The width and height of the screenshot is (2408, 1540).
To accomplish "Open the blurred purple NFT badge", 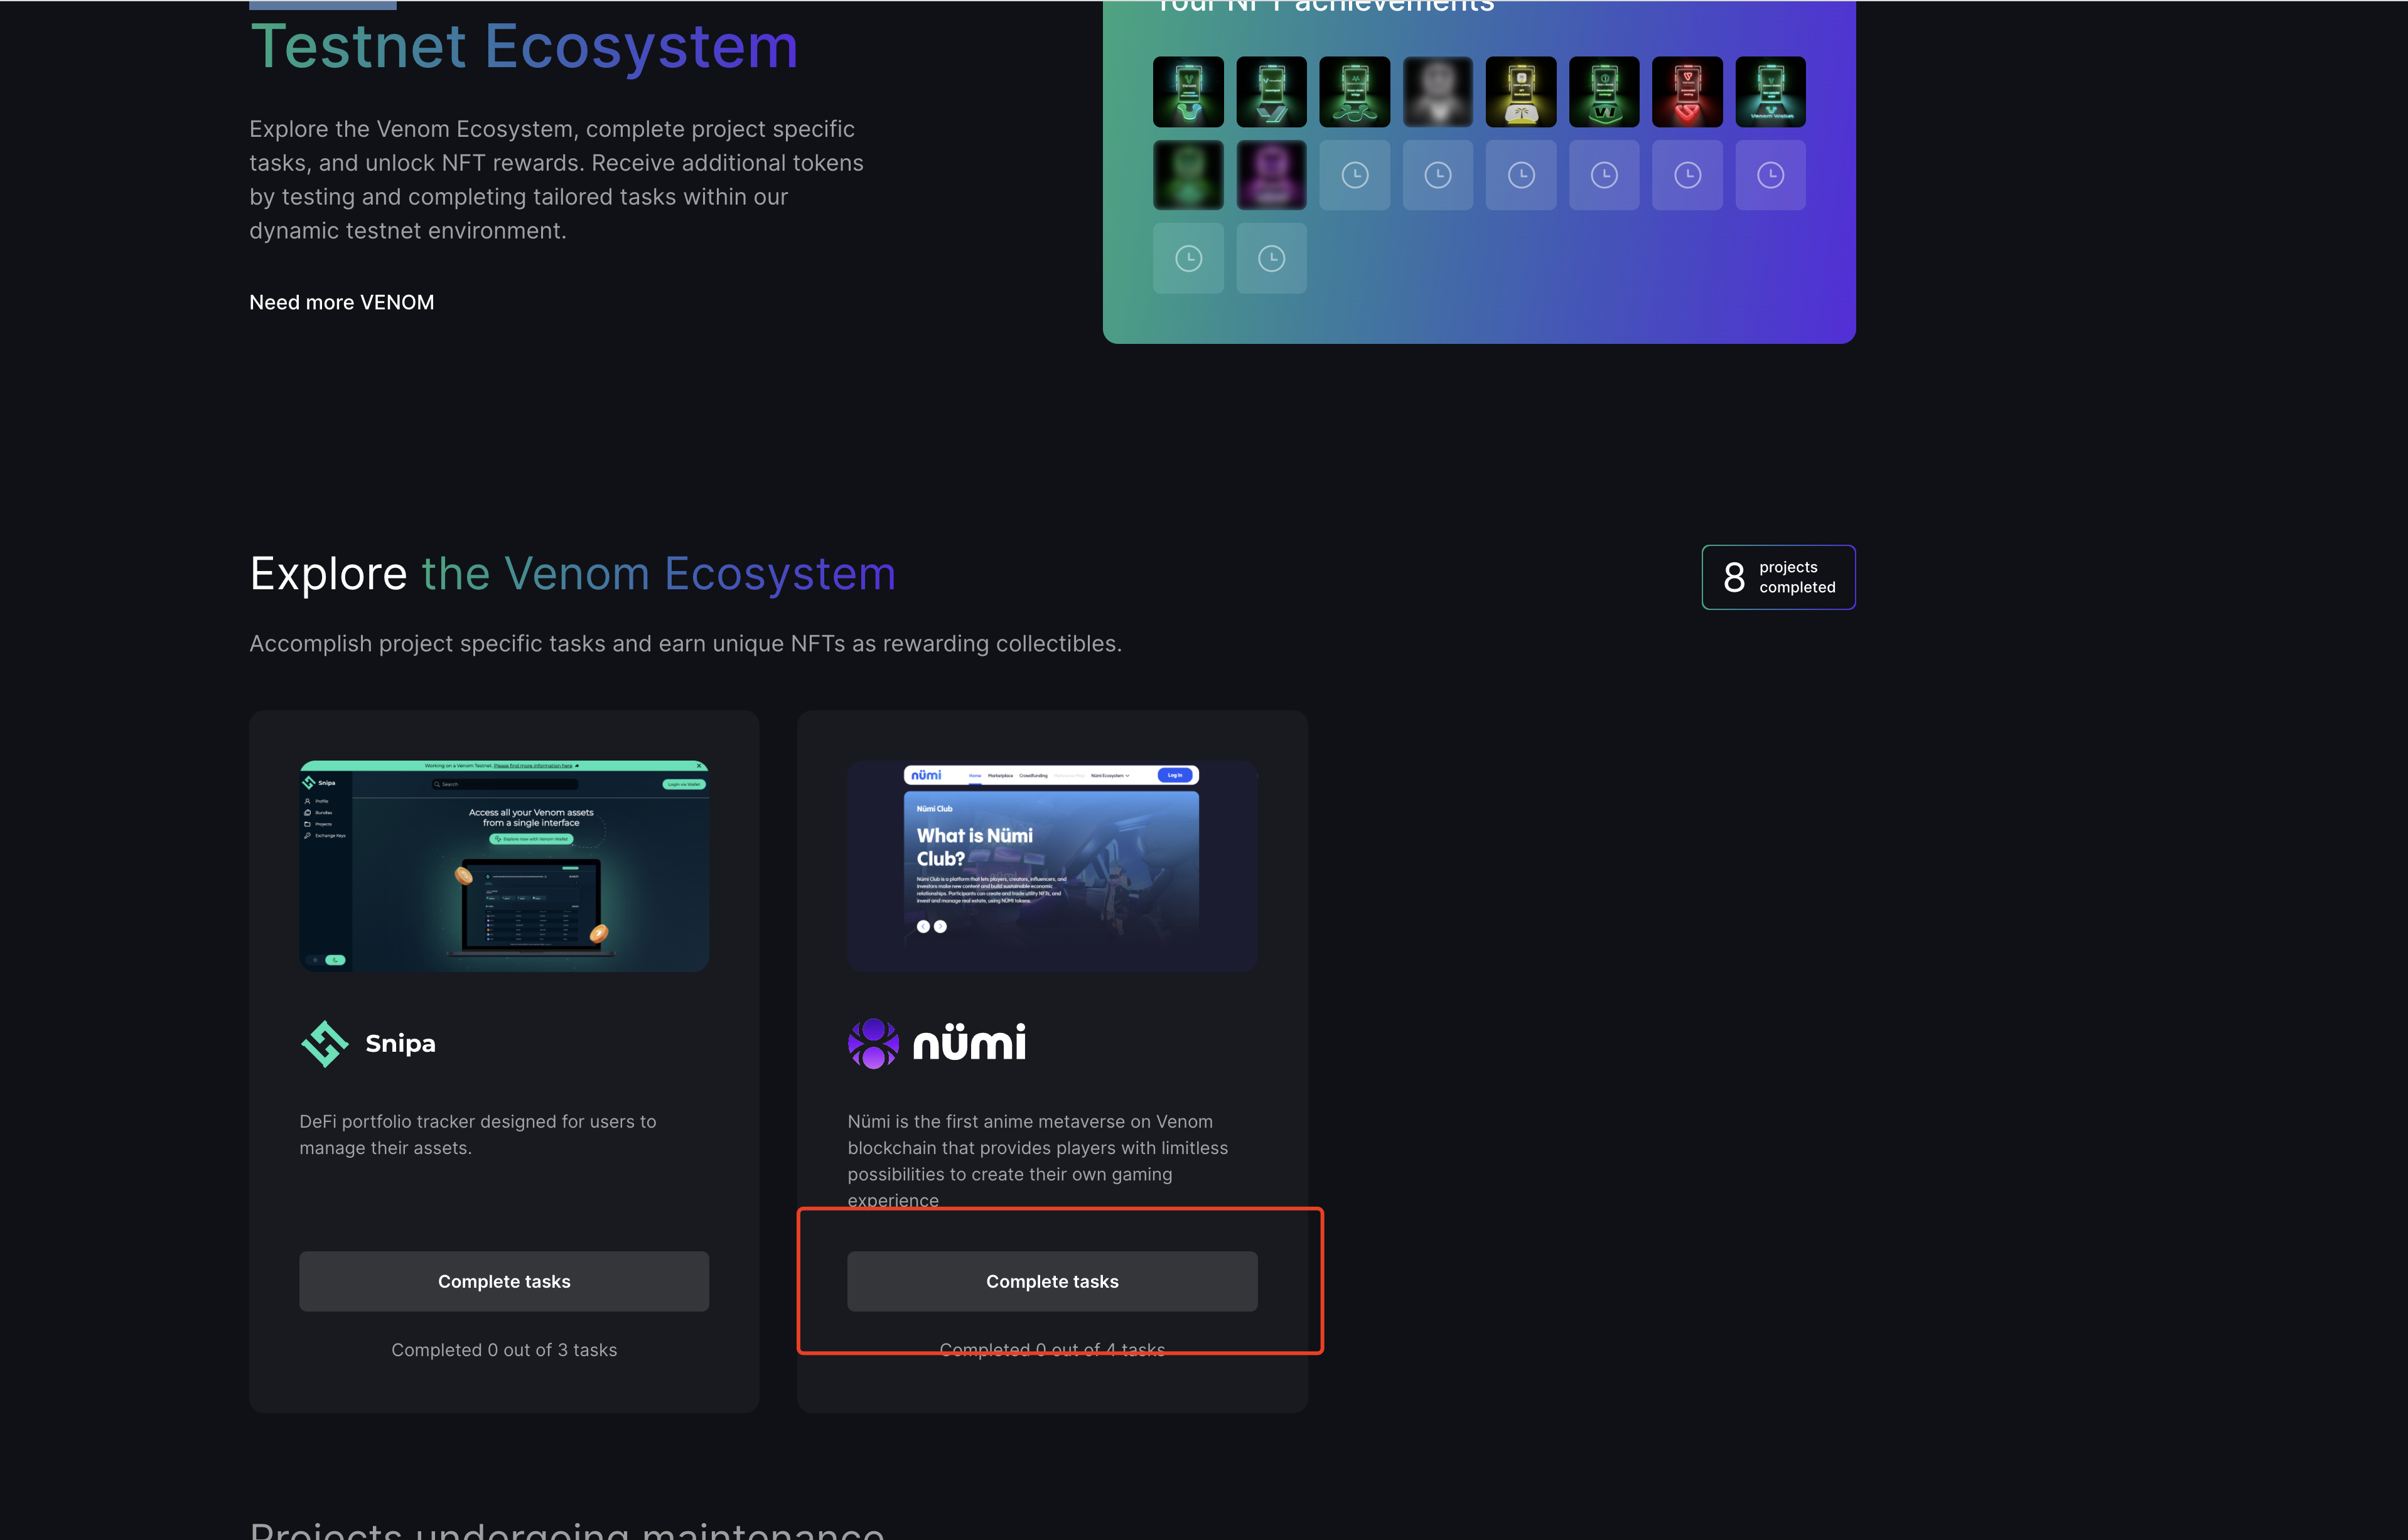I will [1271, 175].
